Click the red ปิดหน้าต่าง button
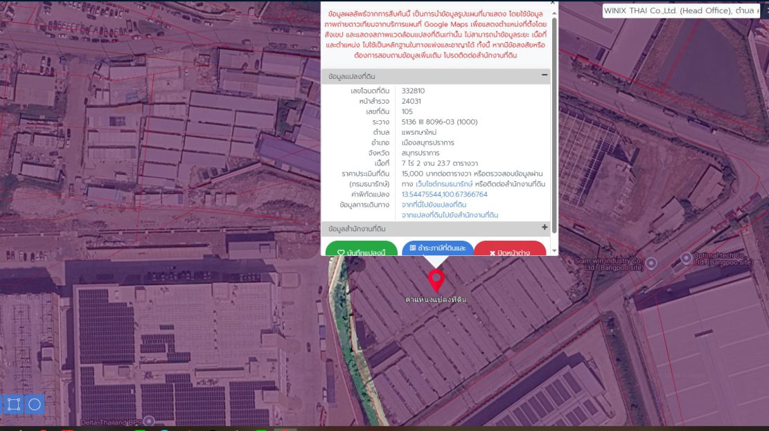This screenshot has height=431, width=769. 510,251
